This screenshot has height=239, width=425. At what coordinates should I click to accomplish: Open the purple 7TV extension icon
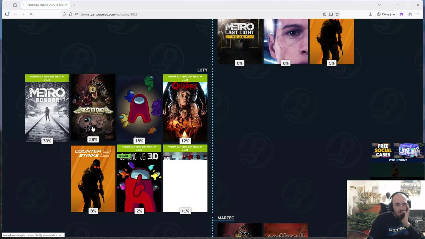point(401,14)
